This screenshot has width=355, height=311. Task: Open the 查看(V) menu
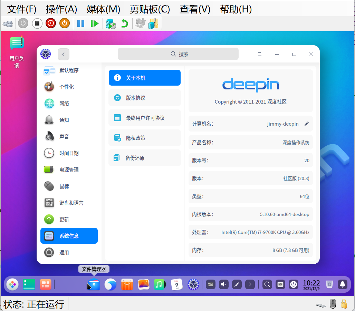tap(195, 9)
